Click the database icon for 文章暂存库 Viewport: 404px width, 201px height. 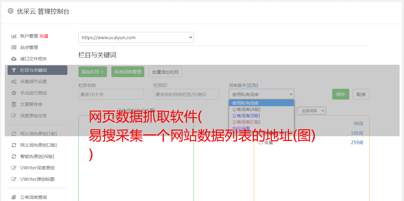[x=14, y=104]
